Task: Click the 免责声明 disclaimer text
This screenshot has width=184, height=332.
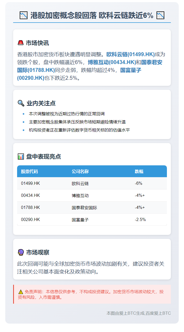Action: [91, 294]
